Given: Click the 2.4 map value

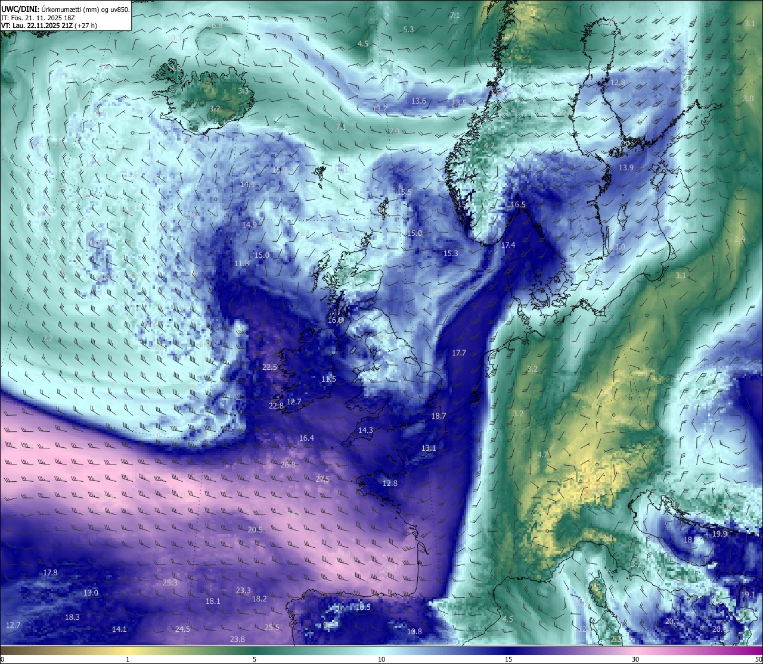Looking at the screenshot, I should [x=740, y=239].
